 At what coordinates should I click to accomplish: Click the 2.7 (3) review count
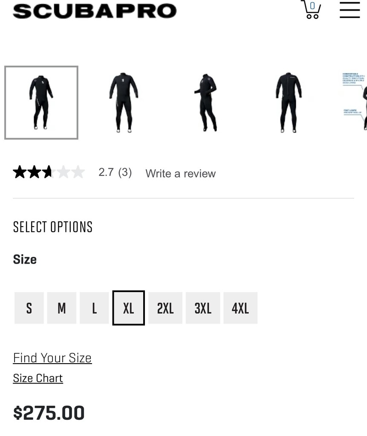[115, 172]
